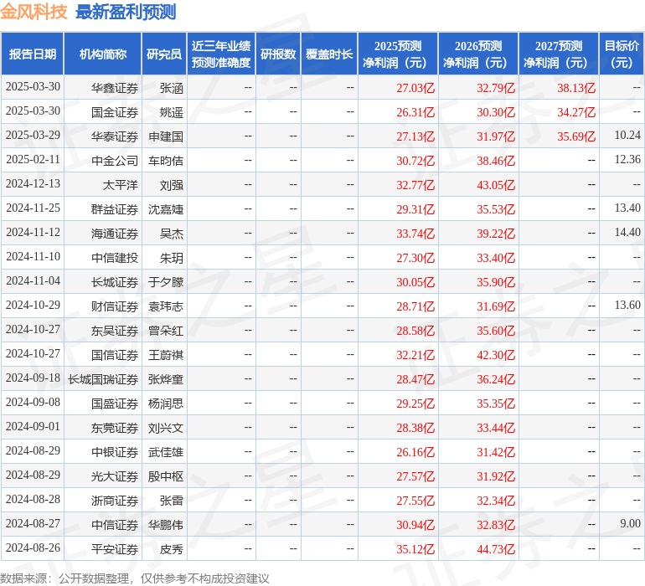This screenshot has height=586, width=645.
Task: Click the 数据来源 footnote text
Action: 135,578
